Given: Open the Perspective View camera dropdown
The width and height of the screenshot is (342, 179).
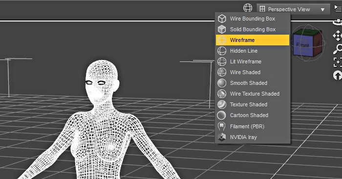Looking at the screenshot, I should (x=293, y=9).
